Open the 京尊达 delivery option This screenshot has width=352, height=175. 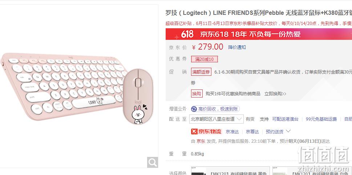[x=252, y=132]
